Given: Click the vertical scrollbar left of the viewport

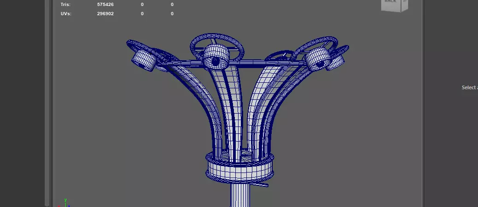Looking at the screenshot, I should [x=47, y=103].
